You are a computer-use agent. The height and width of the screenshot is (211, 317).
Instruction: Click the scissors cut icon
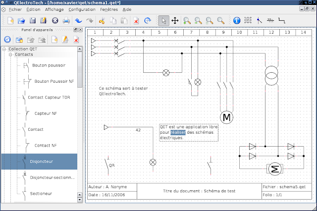pyautogui.click(x=102, y=21)
